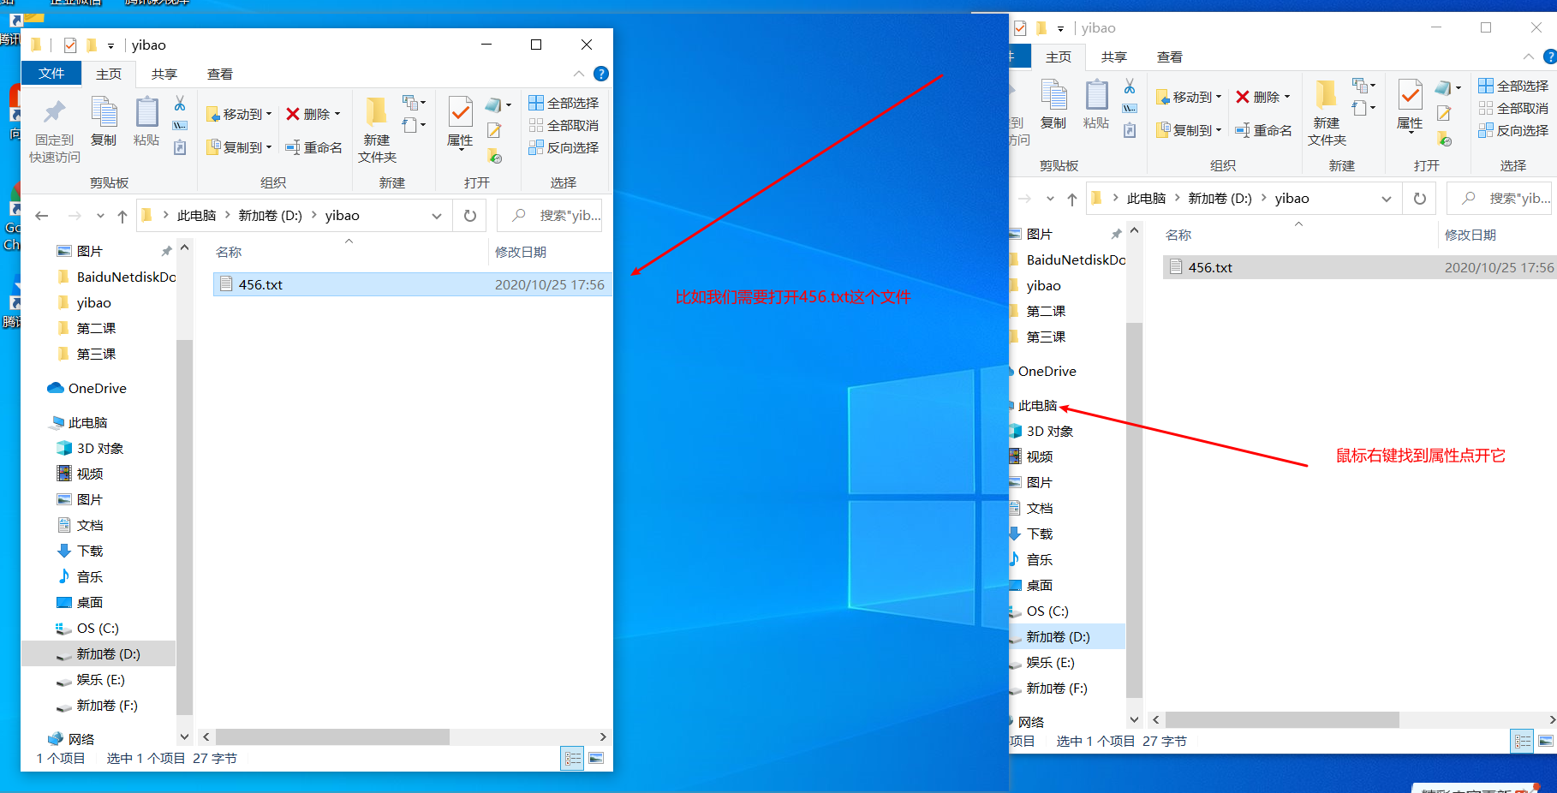The height and width of the screenshot is (793, 1557).
Task: Switch to View tab in left window
Action: (220, 75)
